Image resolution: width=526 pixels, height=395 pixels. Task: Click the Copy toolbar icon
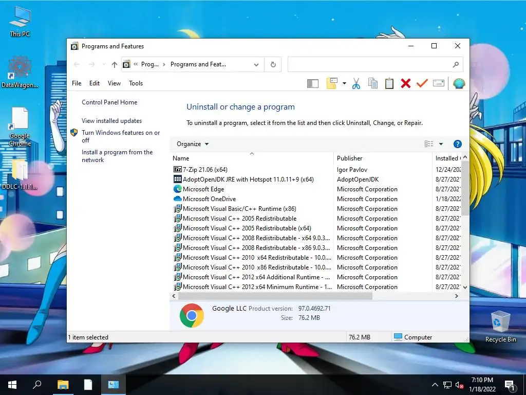(x=373, y=83)
